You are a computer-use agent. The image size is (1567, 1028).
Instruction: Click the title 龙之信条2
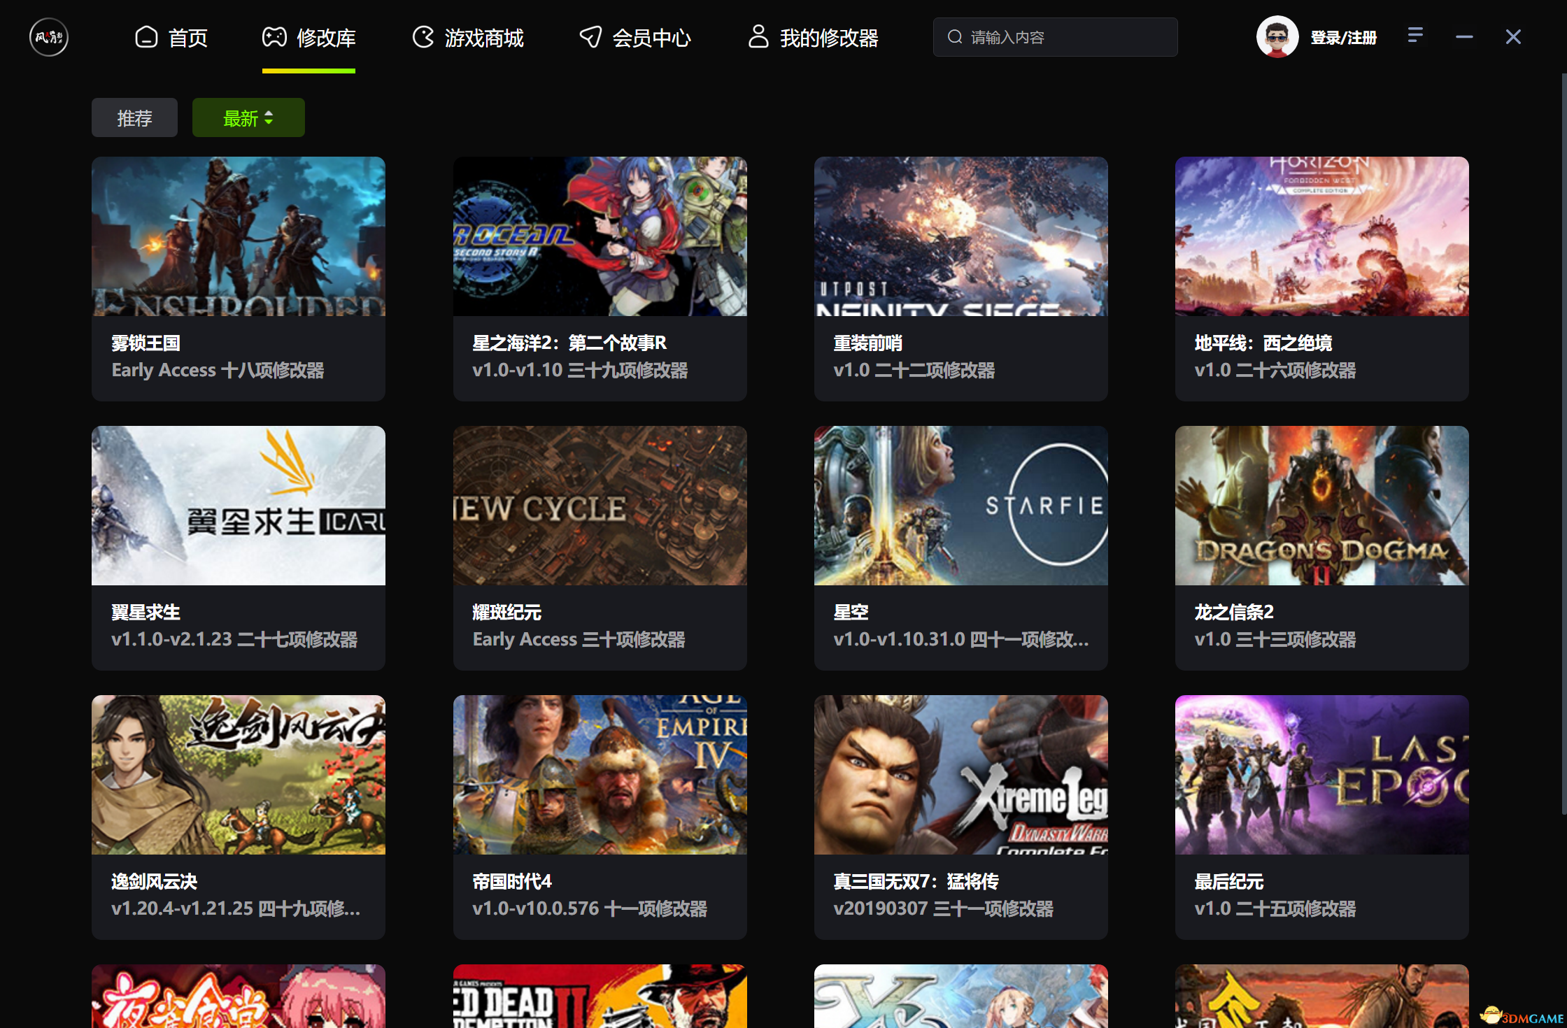(x=1234, y=612)
